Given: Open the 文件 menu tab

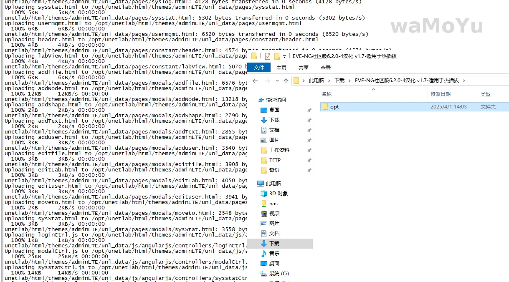Looking at the screenshot, I should (259, 68).
